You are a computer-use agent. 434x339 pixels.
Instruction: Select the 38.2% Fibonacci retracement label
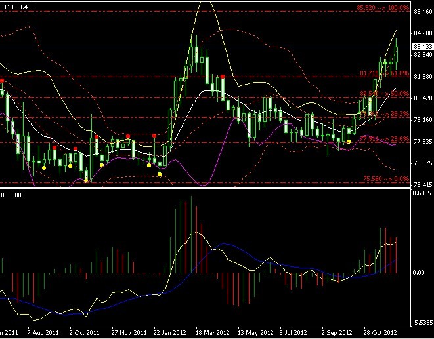click(x=385, y=114)
